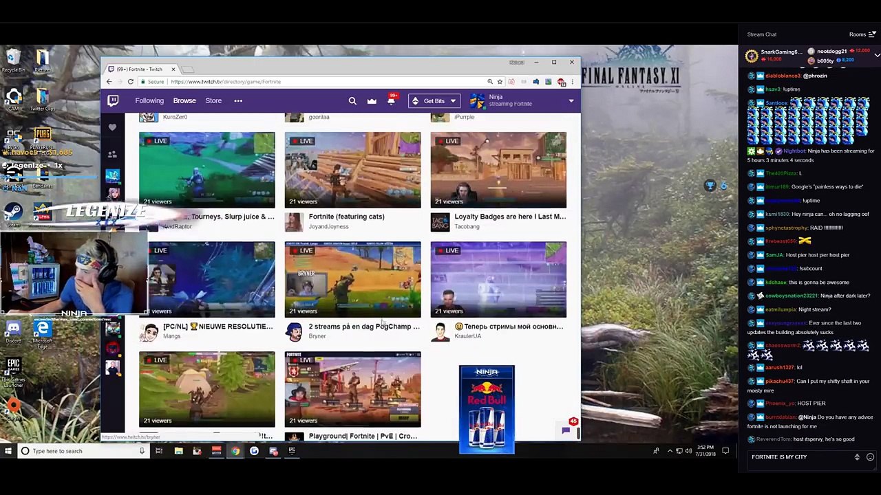Open the Action Center notification icon
This screenshot has width=881, height=495.
click(725, 451)
